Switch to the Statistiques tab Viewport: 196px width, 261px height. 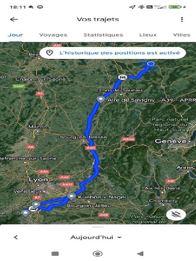click(103, 35)
